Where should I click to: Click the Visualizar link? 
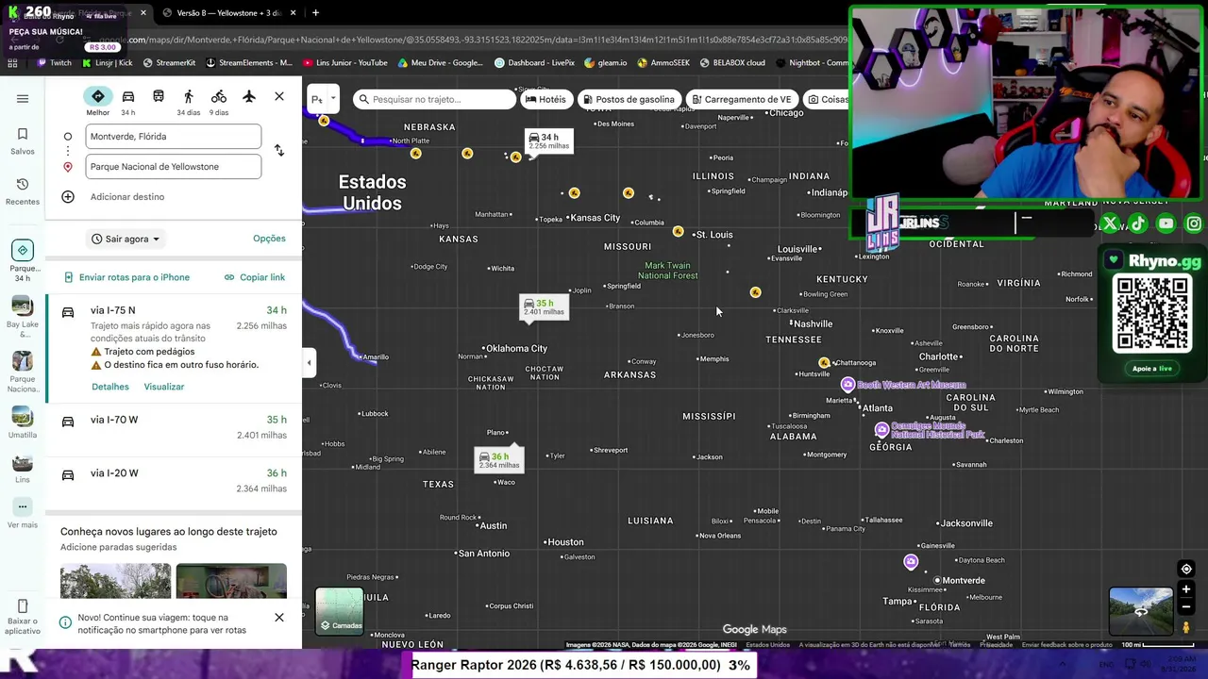[x=164, y=387]
